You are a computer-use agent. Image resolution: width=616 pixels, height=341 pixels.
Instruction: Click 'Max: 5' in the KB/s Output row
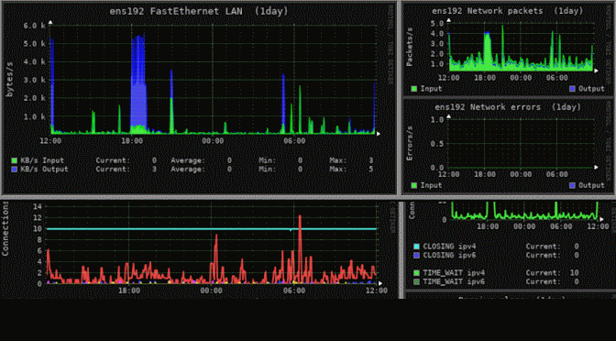(x=352, y=169)
